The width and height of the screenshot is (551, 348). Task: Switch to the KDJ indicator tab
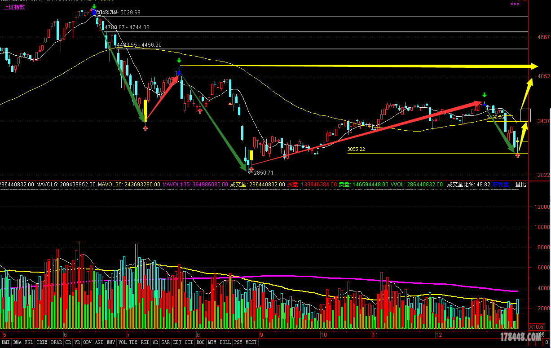coord(177,342)
